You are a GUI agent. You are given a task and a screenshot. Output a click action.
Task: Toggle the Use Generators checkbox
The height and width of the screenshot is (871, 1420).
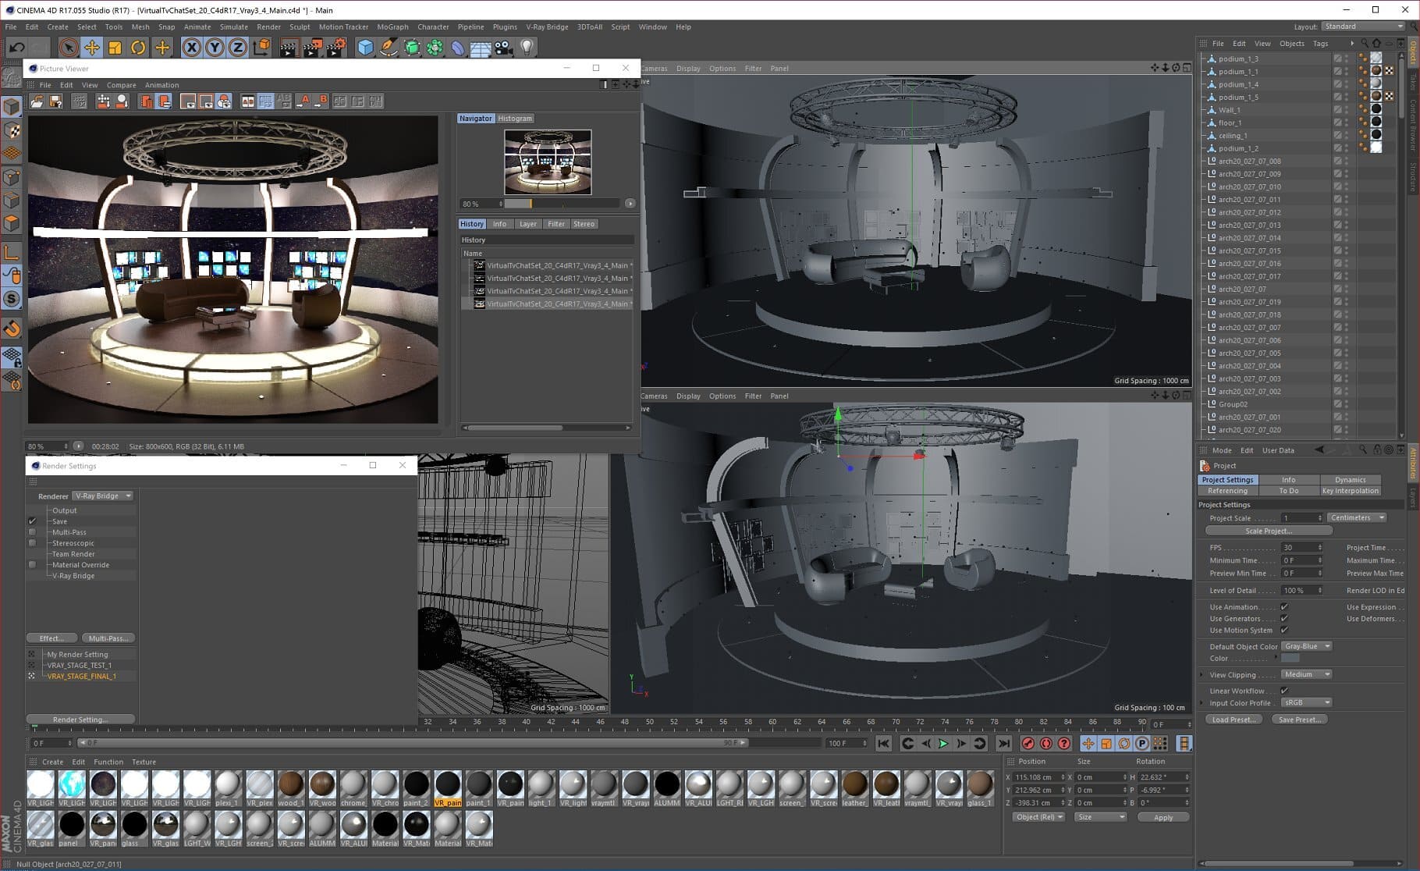pyautogui.click(x=1284, y=619)
